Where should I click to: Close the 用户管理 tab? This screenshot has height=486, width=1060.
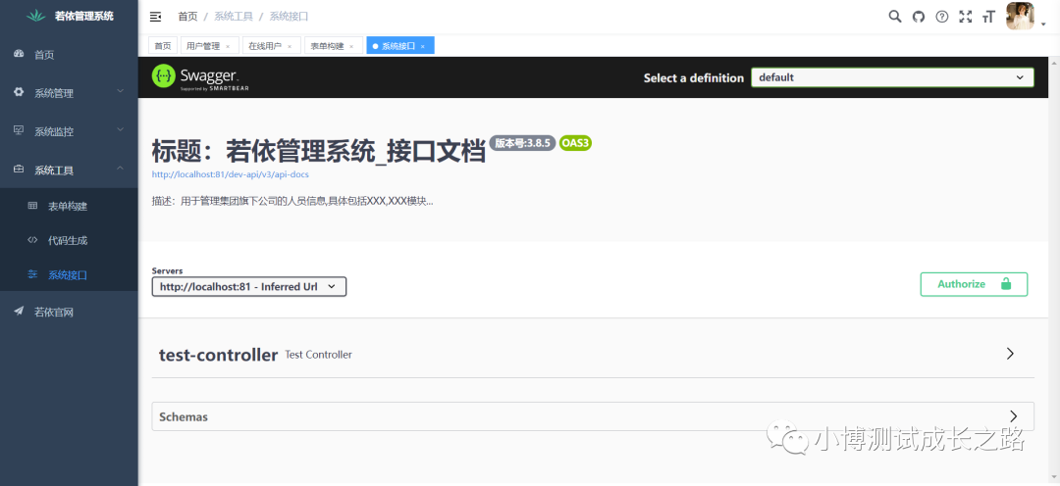click(228, 47)
